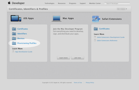The height and width of the screenshot is (90, 139).
Task: Open Safari Extensions Development Guide link
Action: pos(111,37)
